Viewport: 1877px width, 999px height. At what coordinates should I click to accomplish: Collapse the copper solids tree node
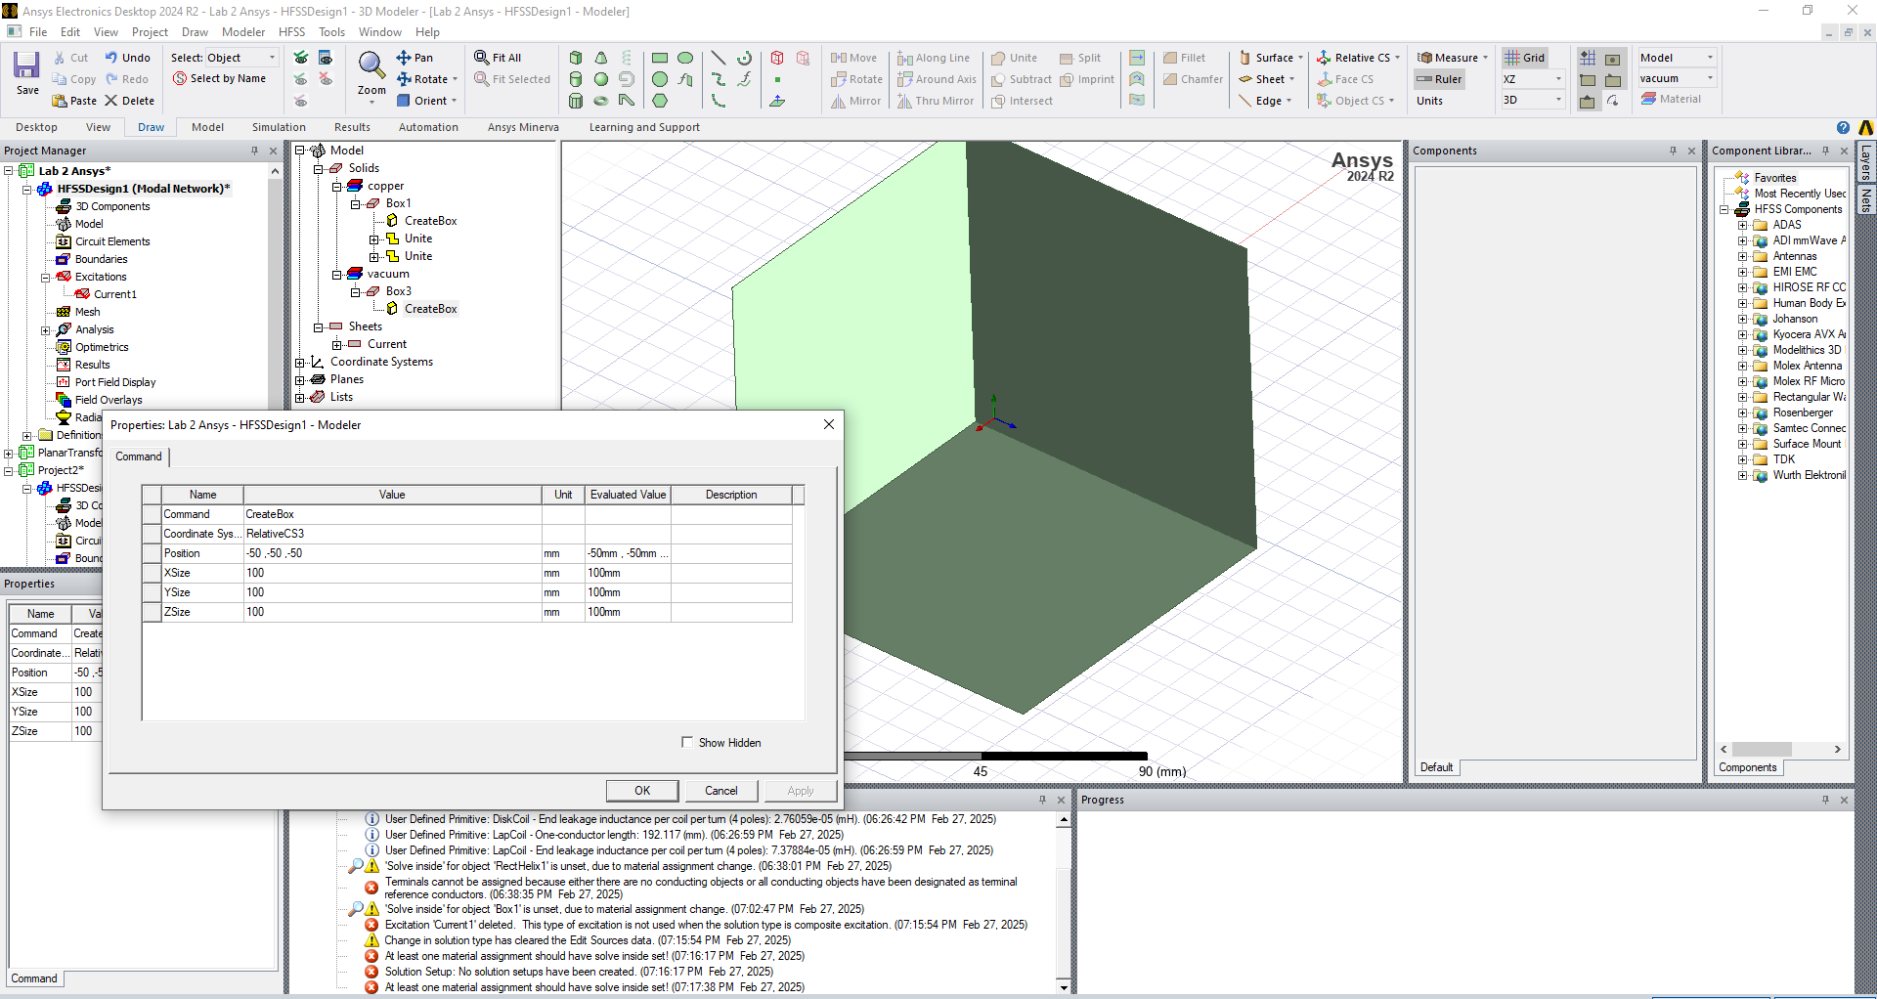point(336,186)
